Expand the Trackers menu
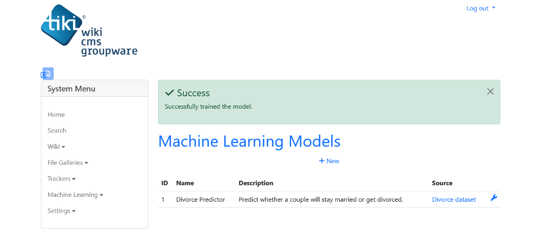 coord(62,178)
